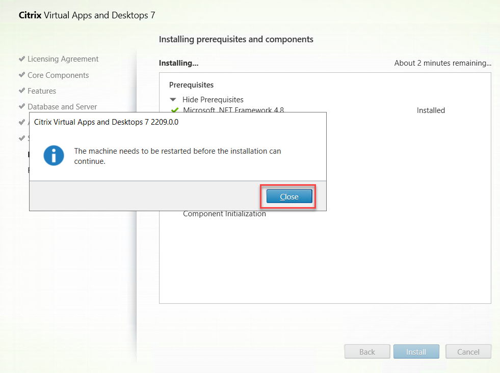This screenshot has width=500, height=373.
Task: Click the blue information icon in the dialog
Action: coord(54,155)
